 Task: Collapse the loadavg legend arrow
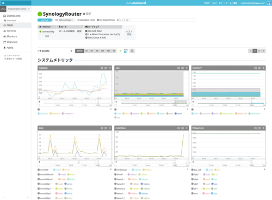click(111, 109)
